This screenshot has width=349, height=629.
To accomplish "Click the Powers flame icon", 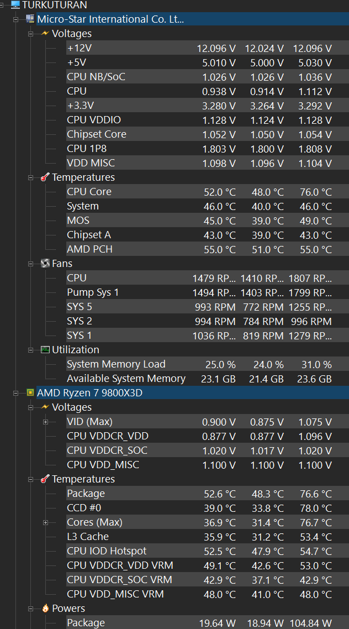I will pyautogui.click(x=45, y=608).
